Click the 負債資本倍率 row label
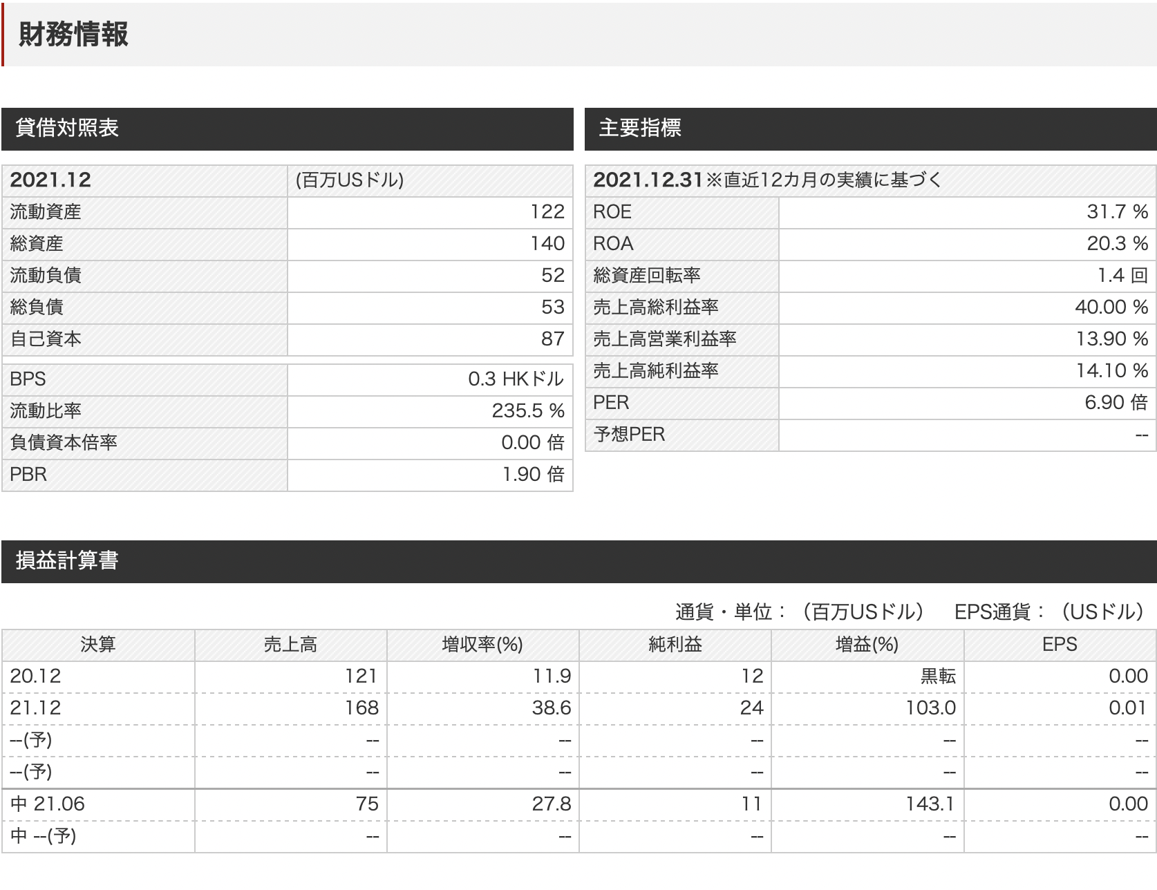The image size is (1157, 890). 144,443
